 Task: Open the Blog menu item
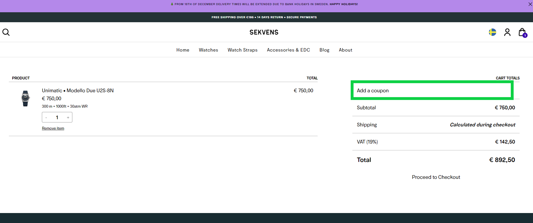pos(324,50)
